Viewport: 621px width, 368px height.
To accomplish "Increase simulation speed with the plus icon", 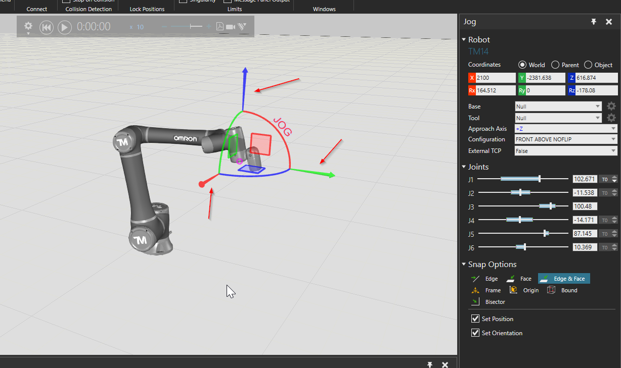I will click(209, 27).
